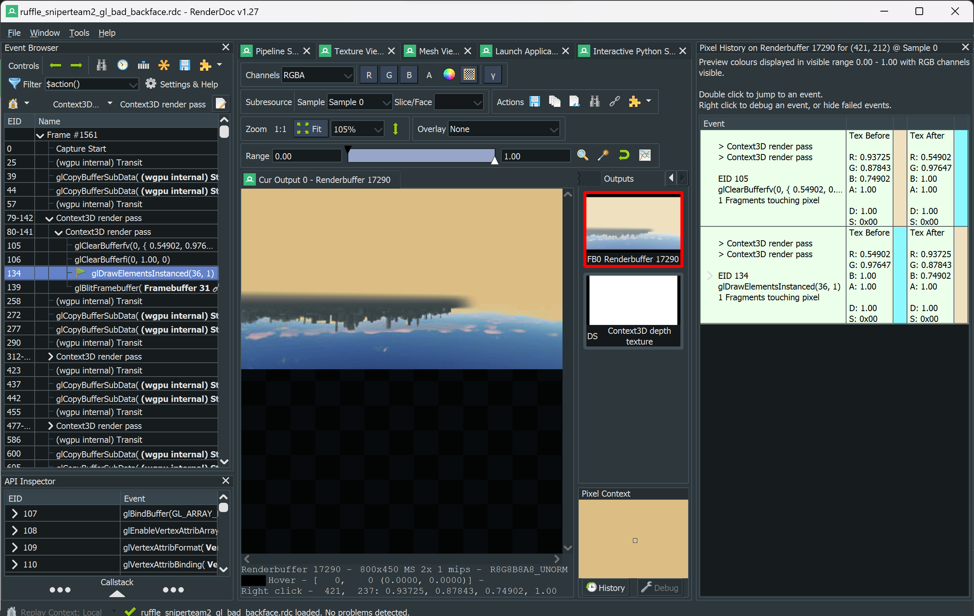Toggle the R red channel
Screen dimensions: 974x616
(368, 74)
